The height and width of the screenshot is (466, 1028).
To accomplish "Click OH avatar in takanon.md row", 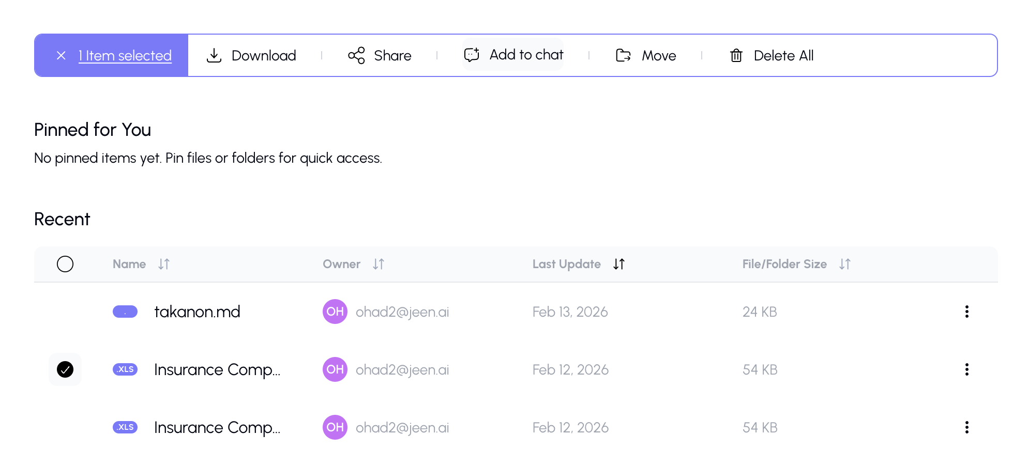I will [335, 312].
